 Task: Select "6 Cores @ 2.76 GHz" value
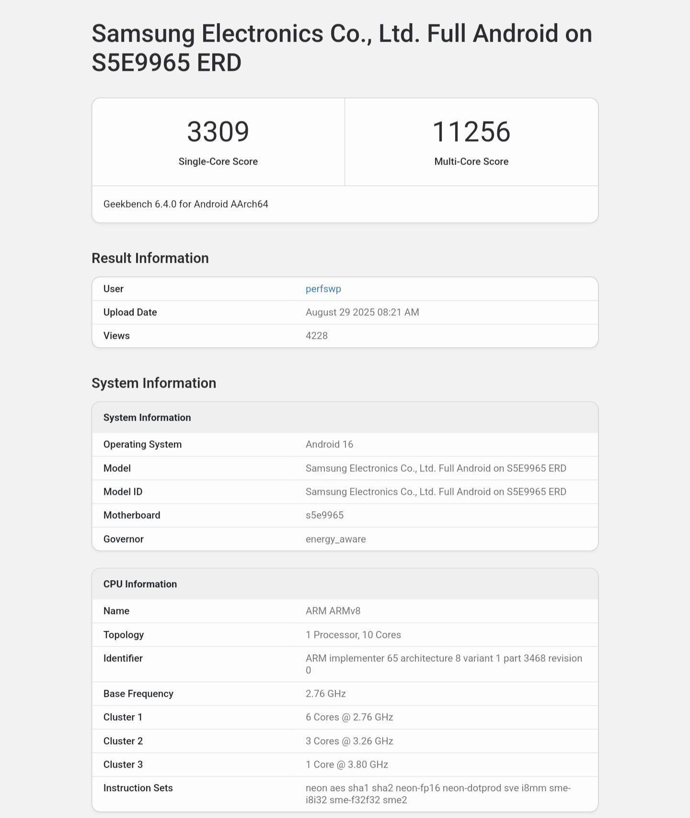[x=349, y=717]
